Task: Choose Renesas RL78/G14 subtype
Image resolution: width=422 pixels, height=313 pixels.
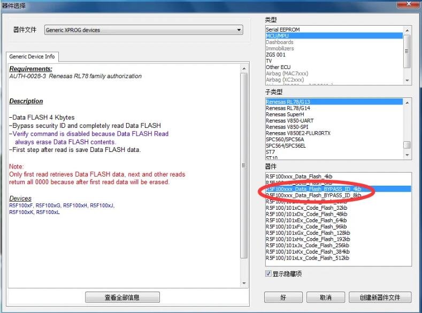Action: 288,108
